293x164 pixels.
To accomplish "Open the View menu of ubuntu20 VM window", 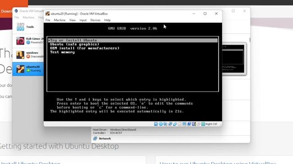I will [x=72, y=20].
